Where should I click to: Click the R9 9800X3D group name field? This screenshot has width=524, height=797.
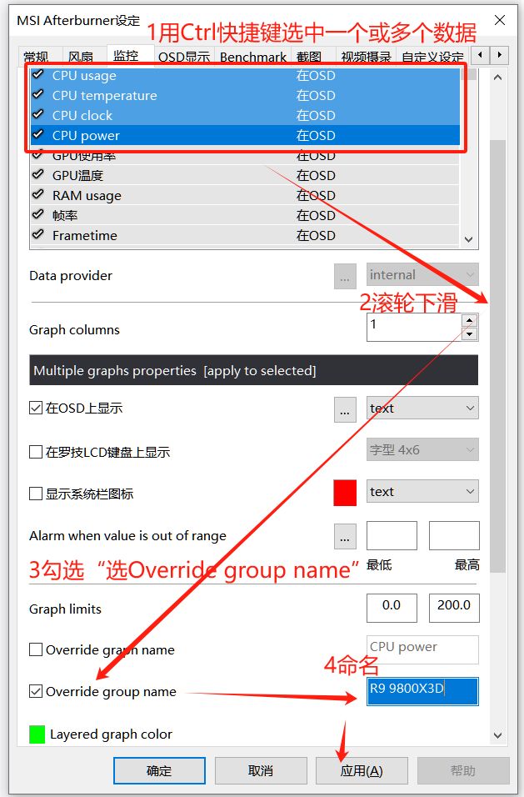pyautogui.click(x=422, y=691)
